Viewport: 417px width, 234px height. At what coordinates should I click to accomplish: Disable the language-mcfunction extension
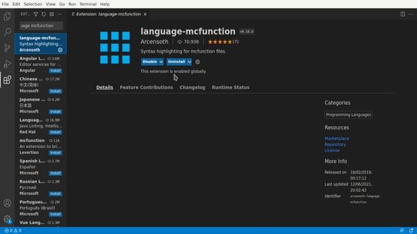click(150, 62)
